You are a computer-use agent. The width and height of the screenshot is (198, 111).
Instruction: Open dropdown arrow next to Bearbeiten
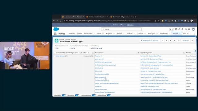[192, 41]
